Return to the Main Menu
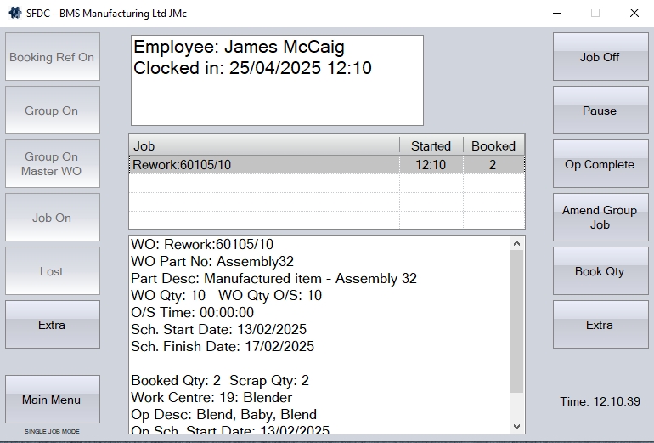 pos(52,400)
